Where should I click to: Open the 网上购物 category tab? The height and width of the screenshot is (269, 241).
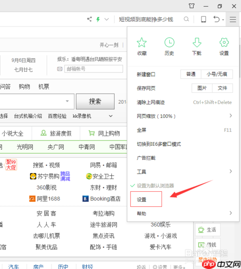(104, 133)
